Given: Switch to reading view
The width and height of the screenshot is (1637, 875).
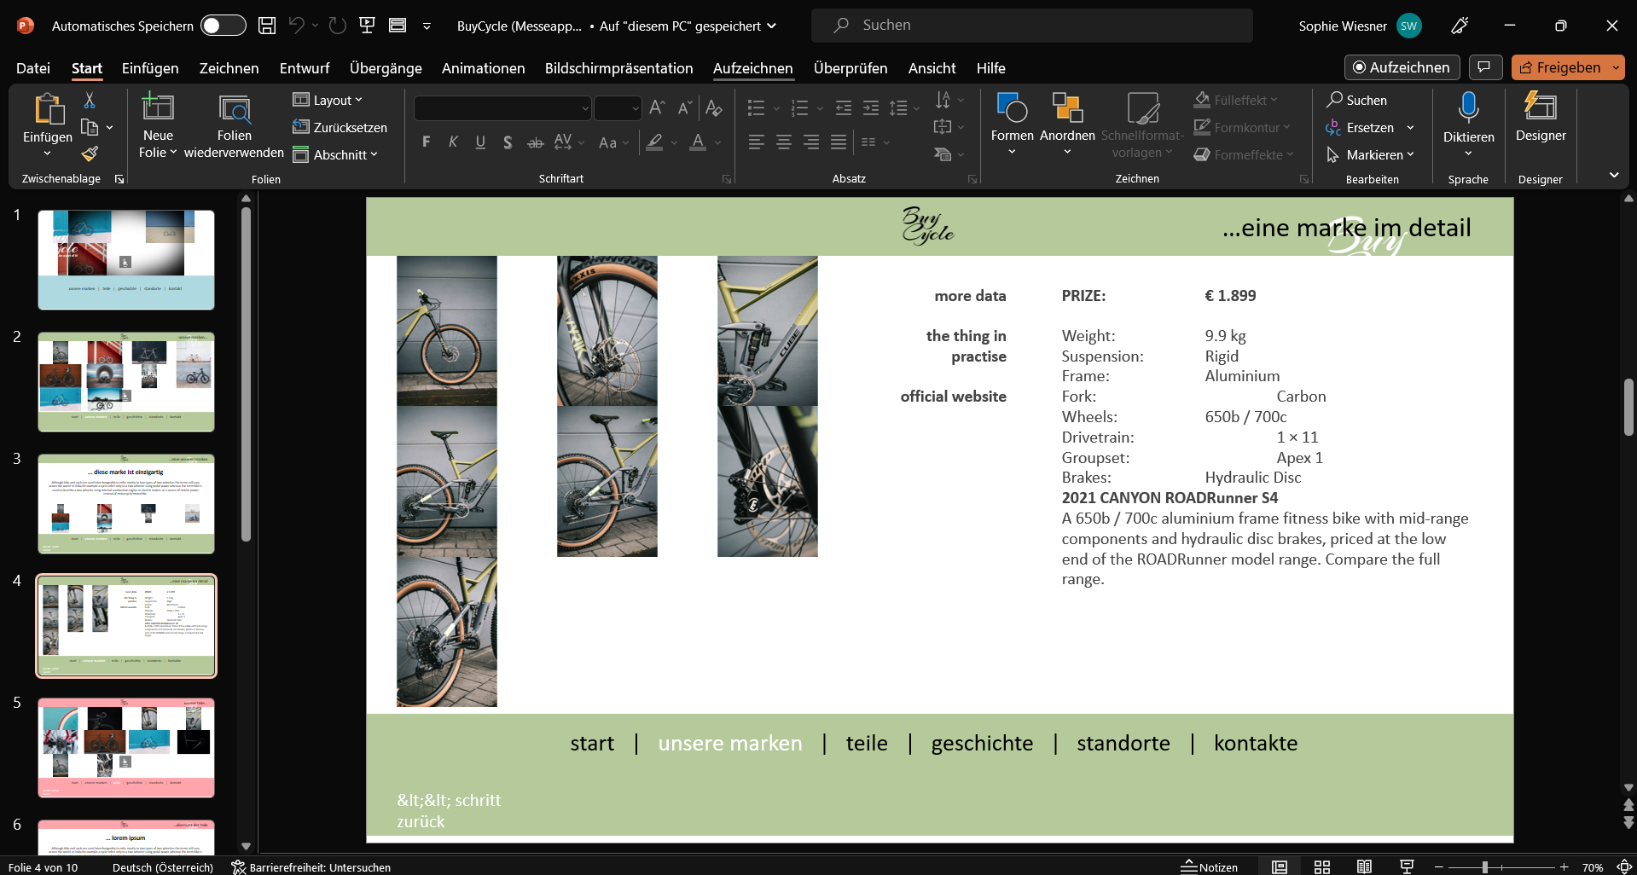Looking at the screenshot, I should click(x=1365, y=866).
